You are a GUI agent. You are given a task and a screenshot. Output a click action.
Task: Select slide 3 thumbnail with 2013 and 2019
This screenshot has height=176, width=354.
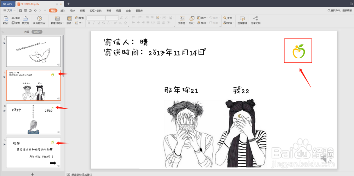tap(33, 119)
